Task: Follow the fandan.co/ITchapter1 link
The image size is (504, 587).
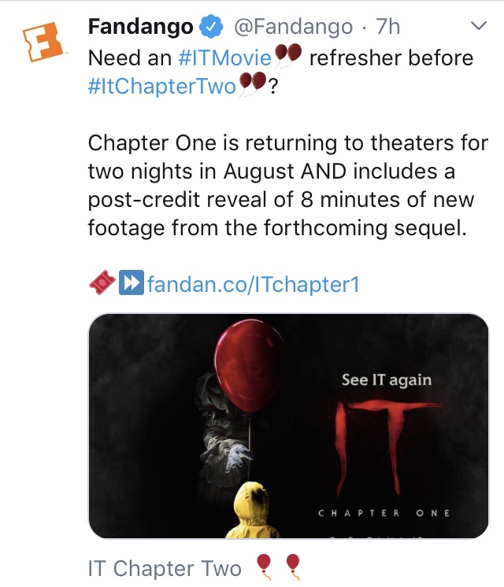Action: 254,284
